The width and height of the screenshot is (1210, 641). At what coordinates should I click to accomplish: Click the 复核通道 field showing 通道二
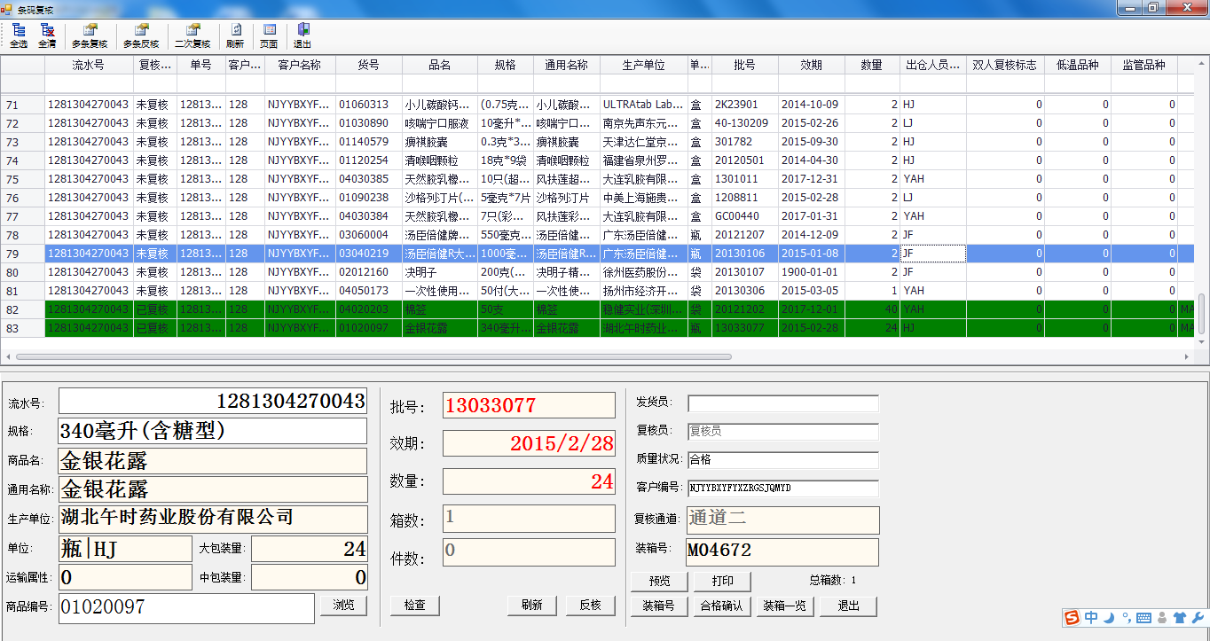click(x=783, y=520)
